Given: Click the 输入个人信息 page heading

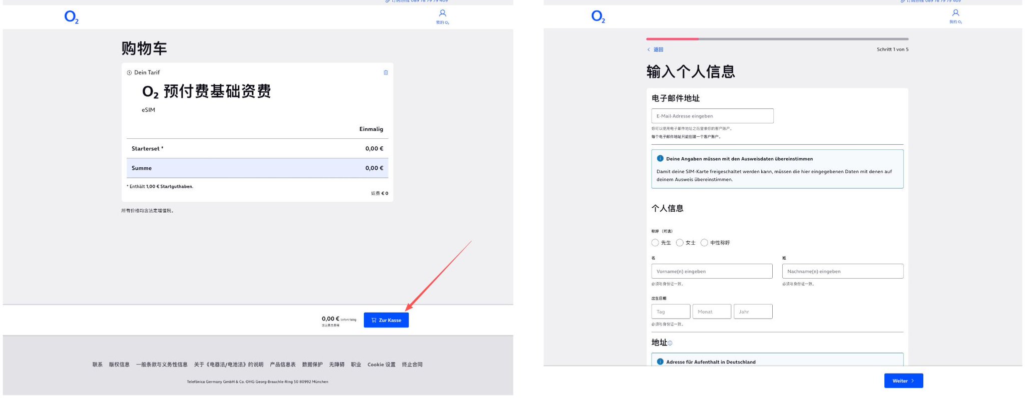Looking at the screenshot, I should pyautogui.click(x=691, y=71).
